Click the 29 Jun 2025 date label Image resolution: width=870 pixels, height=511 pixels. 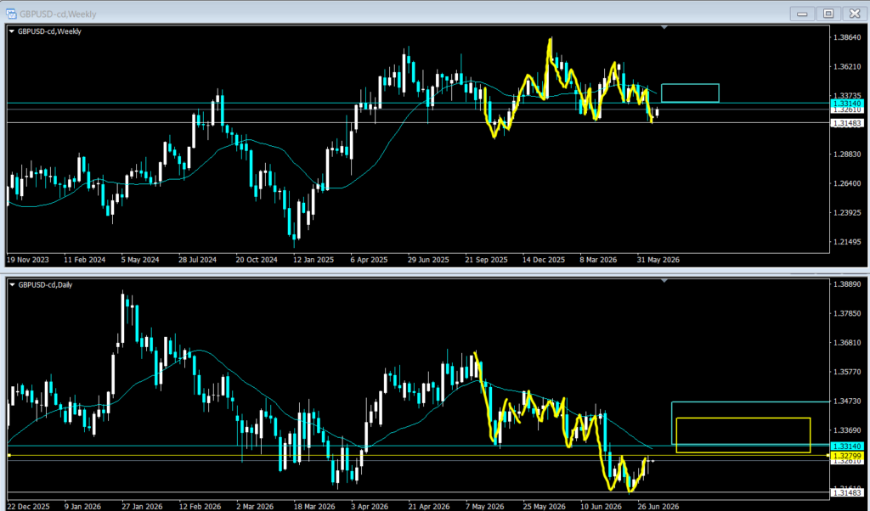(428, 260)
